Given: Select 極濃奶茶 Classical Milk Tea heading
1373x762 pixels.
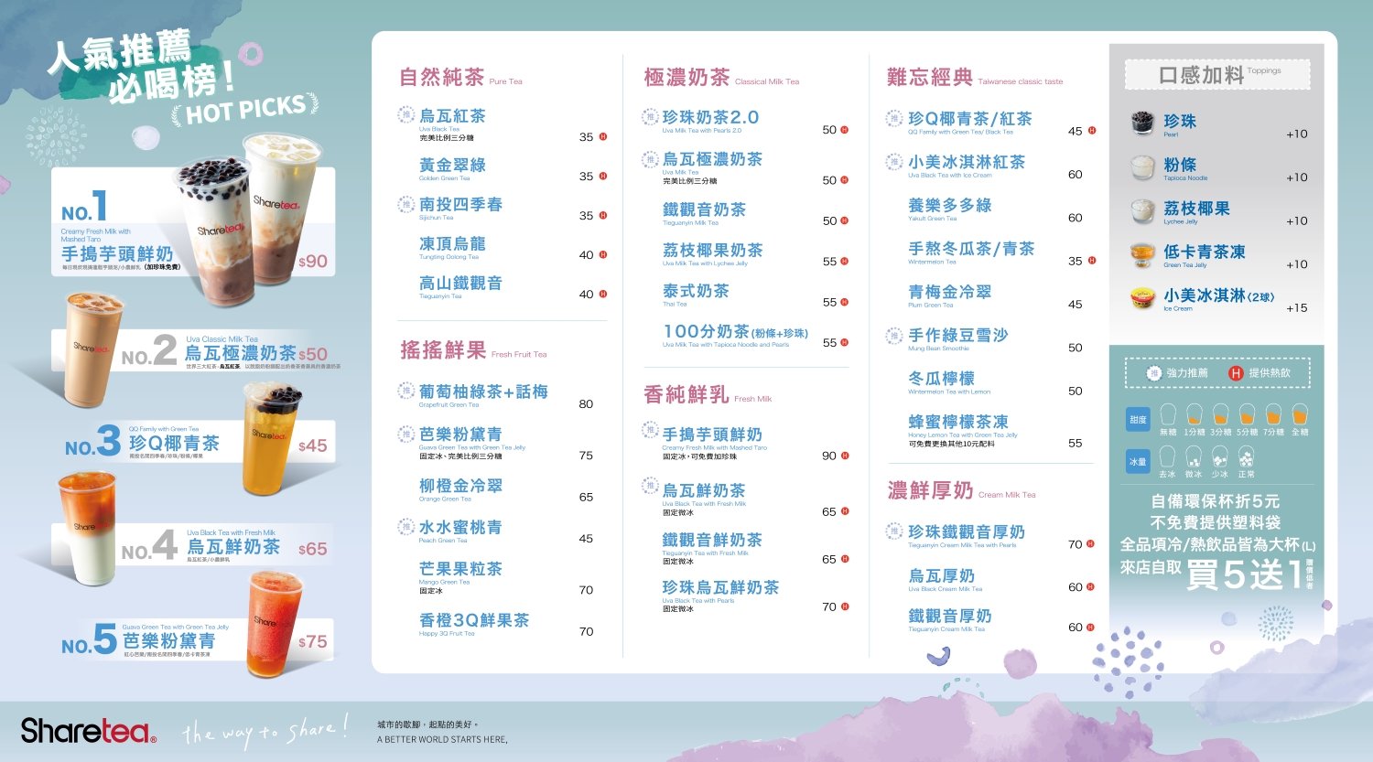Looking at the screenshot, I should pos(721,78).
